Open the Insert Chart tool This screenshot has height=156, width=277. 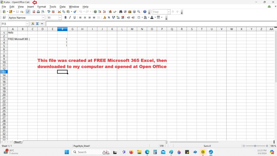110,12
